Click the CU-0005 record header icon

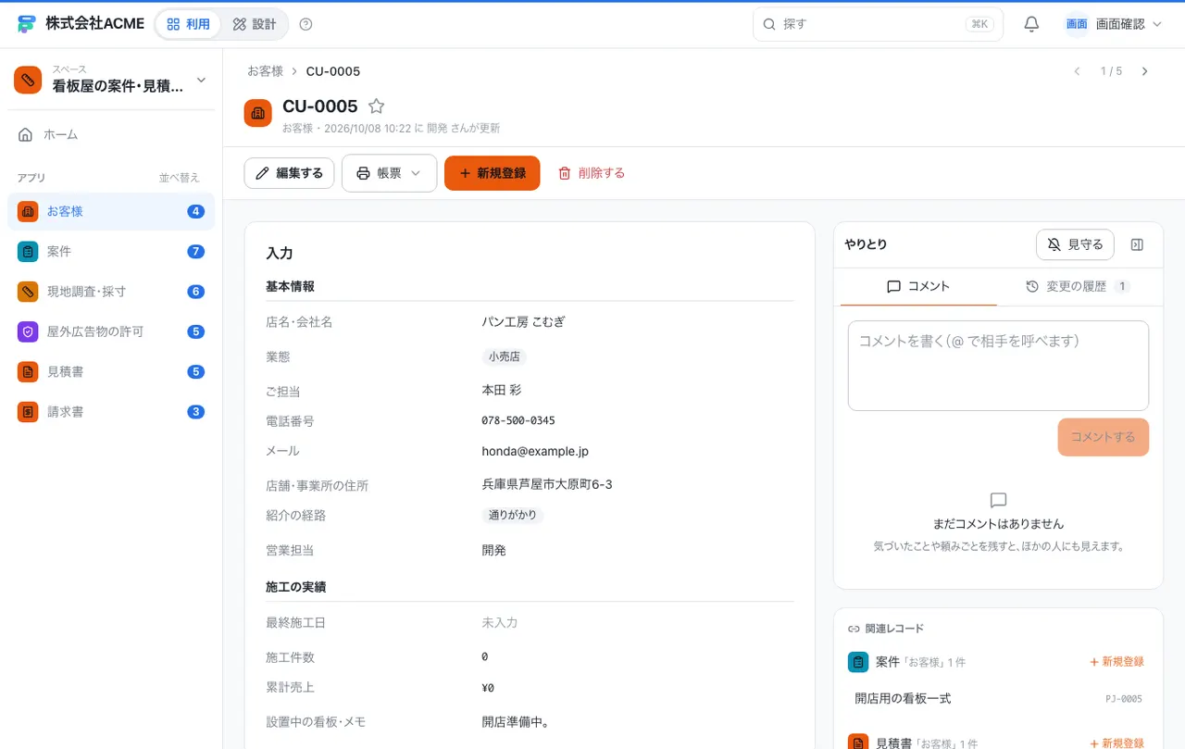pos(258,113)
